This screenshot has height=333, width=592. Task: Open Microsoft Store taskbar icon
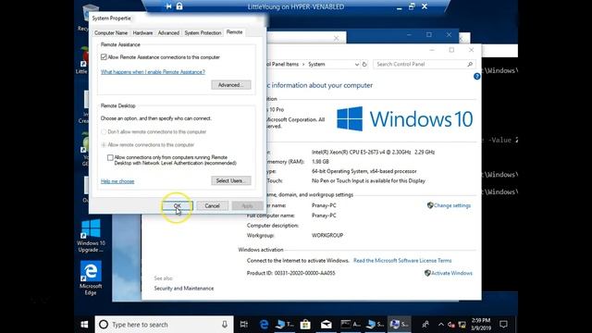305,325
